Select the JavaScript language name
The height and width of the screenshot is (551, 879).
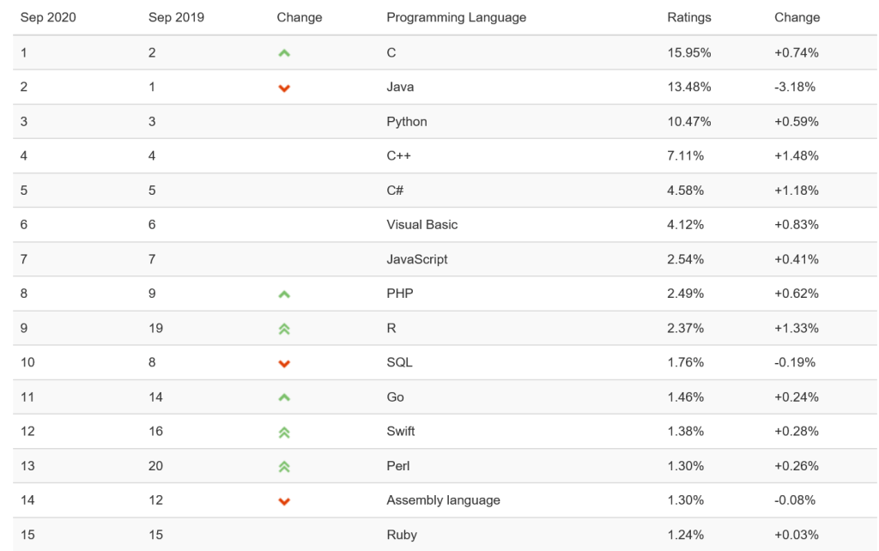pyautogui.click(x=416, y=259)
